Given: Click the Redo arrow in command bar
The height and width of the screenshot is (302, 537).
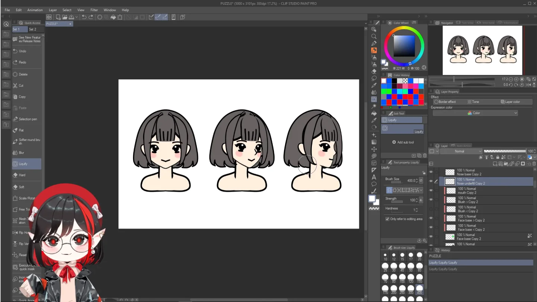Looking at the screenshot, I should pyautogui.click(x=91, y=17).
